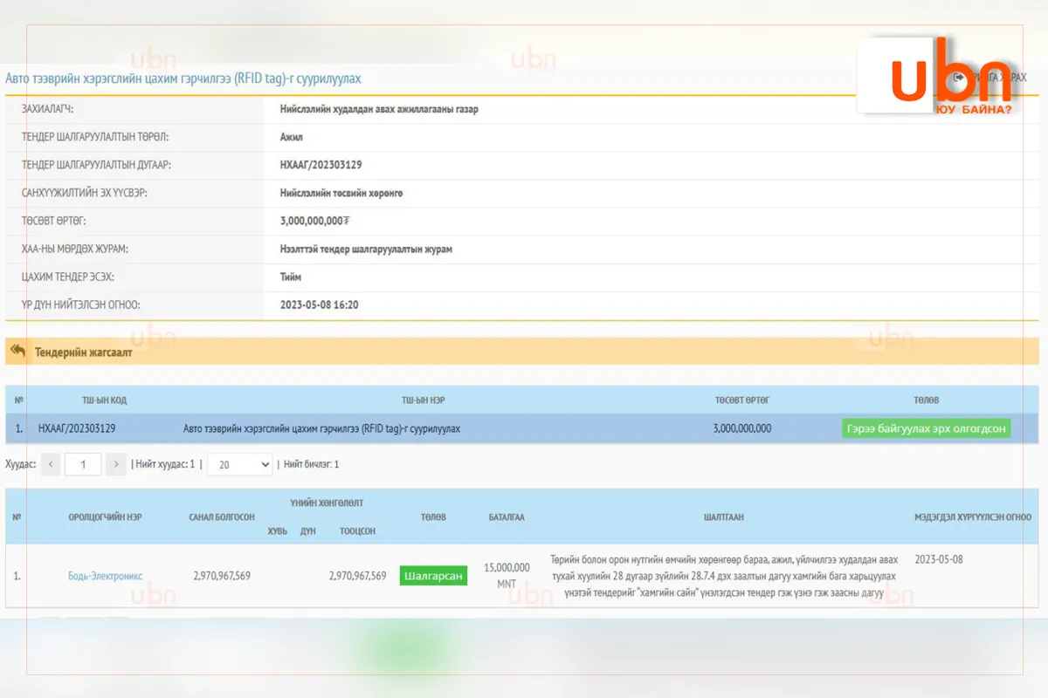Select the Нээлттэй тендер шалгаруулалтын журам value
The image size is (1048, 698).
click(366, 249)
